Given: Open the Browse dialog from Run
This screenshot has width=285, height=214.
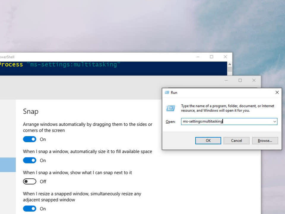Looking at the screenshot, I should pos(265,141).
